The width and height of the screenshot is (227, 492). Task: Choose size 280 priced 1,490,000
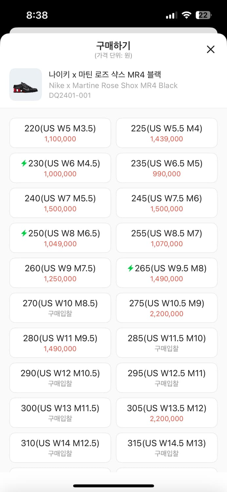(60, 343)
